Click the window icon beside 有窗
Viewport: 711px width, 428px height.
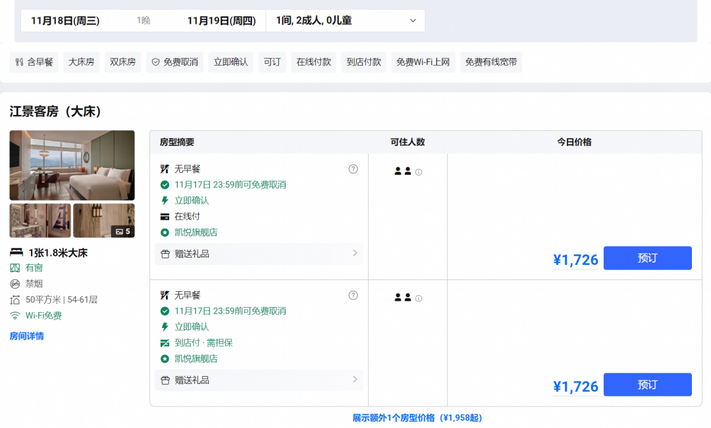15,268
